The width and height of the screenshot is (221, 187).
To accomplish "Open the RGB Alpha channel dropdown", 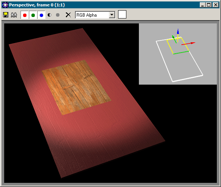I will (x=112, y=15).
